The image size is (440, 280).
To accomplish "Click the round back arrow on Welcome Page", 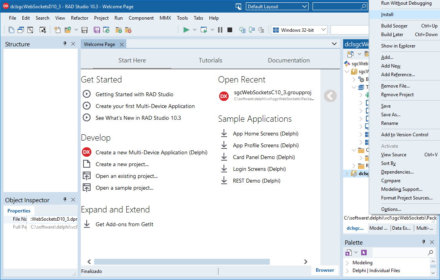I will point(330,96).
